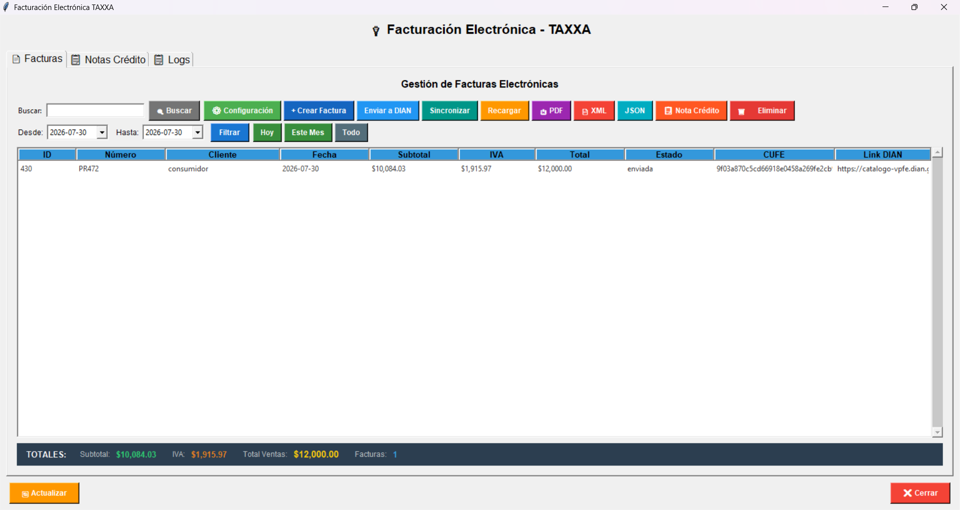
Task: Click the catalogo-vpfe.dian link cell
Action: coord(883,169)
